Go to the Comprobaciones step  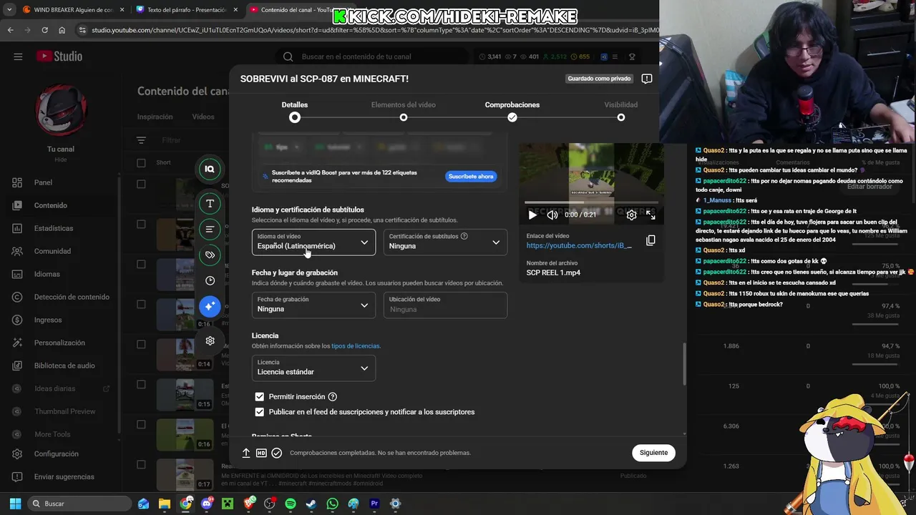pos(512,111)
